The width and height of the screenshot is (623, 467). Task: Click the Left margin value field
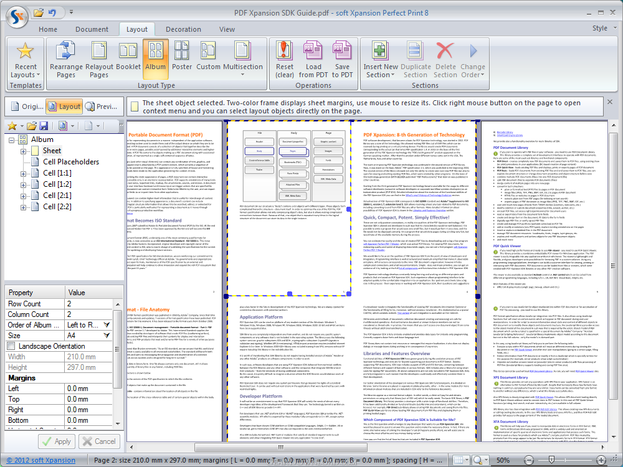point(88,389)
